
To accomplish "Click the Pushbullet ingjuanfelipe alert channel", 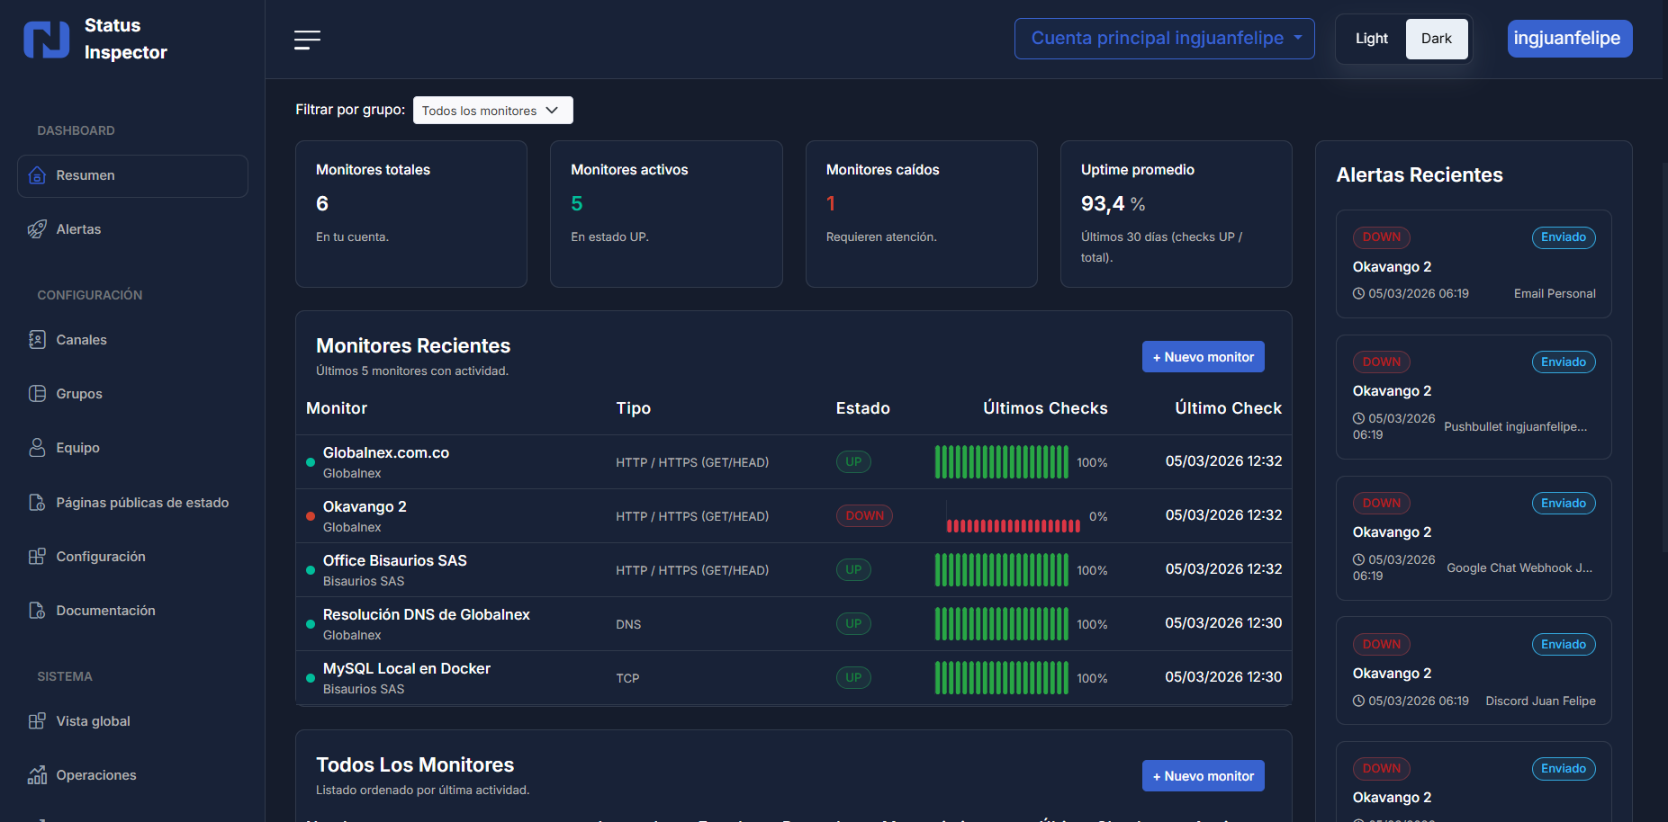I will pos(1516,427).
